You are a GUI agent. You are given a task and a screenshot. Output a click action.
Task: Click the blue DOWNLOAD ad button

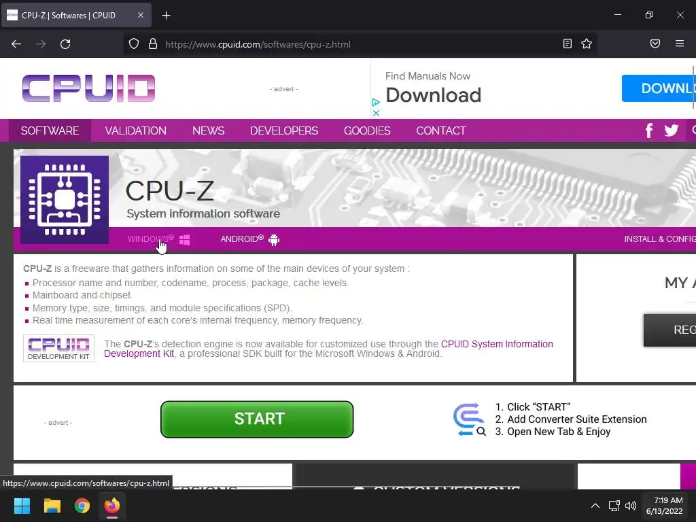[x=659, y=88]
